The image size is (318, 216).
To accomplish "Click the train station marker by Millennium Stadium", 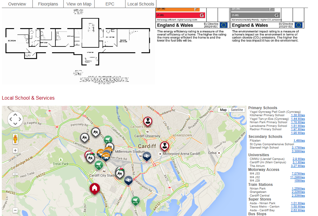I will click(x=147, y=156).
